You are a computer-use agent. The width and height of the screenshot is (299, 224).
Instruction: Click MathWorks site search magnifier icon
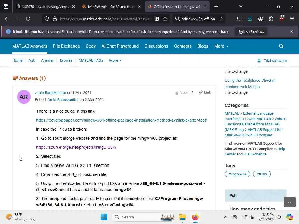(x=281, y=46)
